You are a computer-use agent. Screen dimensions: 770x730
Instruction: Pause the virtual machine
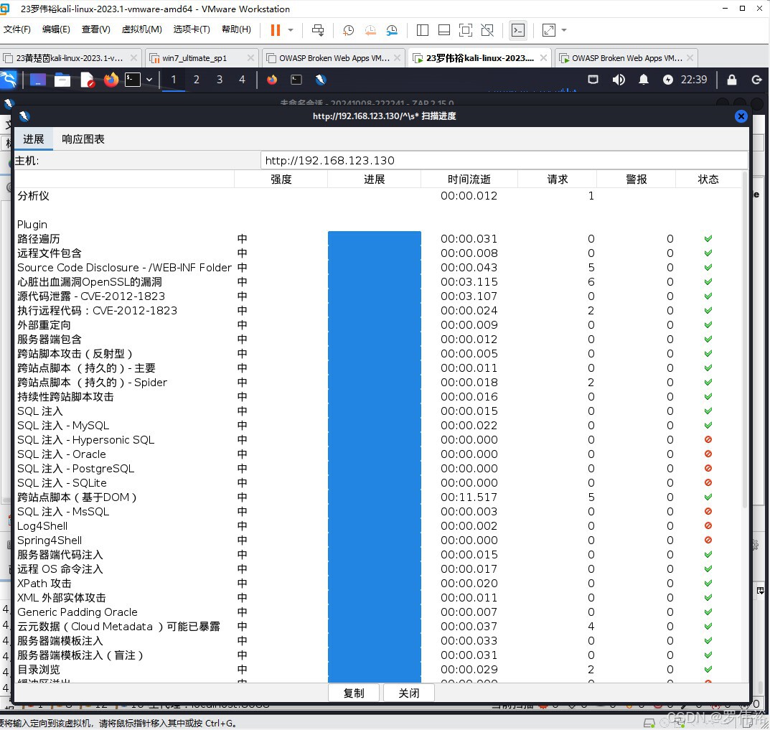pyautogui.click(x=275, y=30)
